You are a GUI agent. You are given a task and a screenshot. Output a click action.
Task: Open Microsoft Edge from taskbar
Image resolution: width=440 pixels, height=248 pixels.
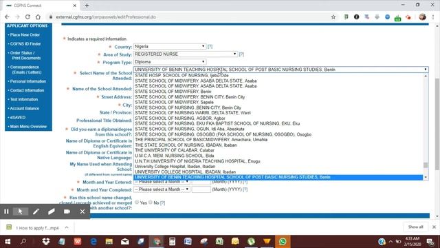93,241
